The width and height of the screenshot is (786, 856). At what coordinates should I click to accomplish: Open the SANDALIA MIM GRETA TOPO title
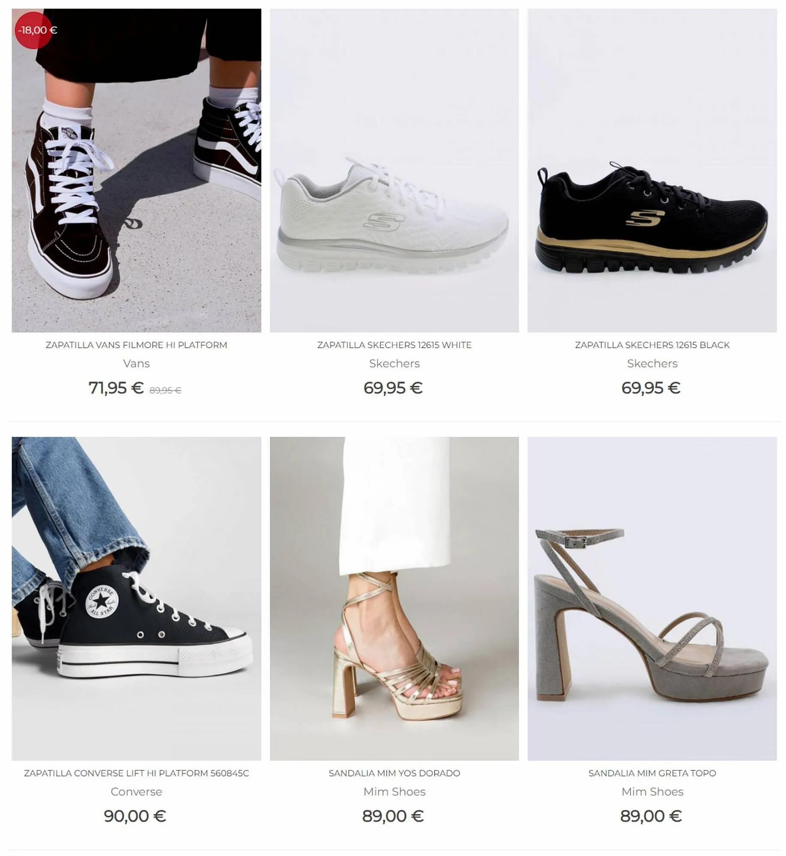pos(652,773)
